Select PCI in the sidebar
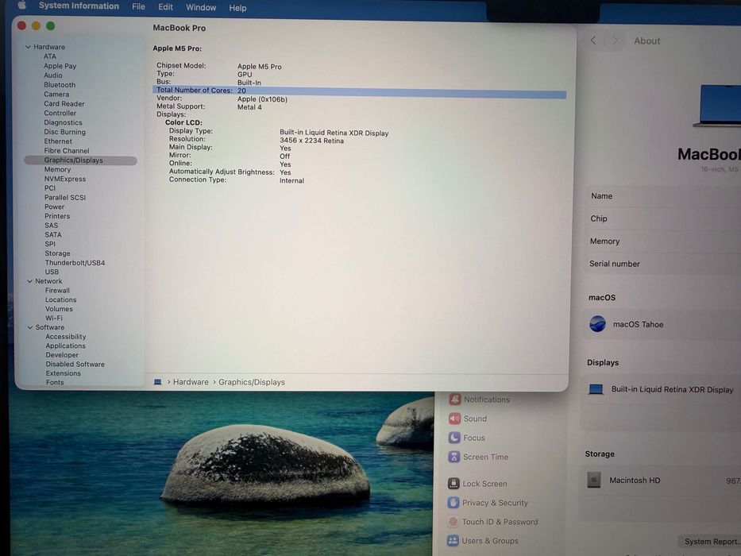The height and width of the screenshot is (556, 741). (x=50, y=187)
